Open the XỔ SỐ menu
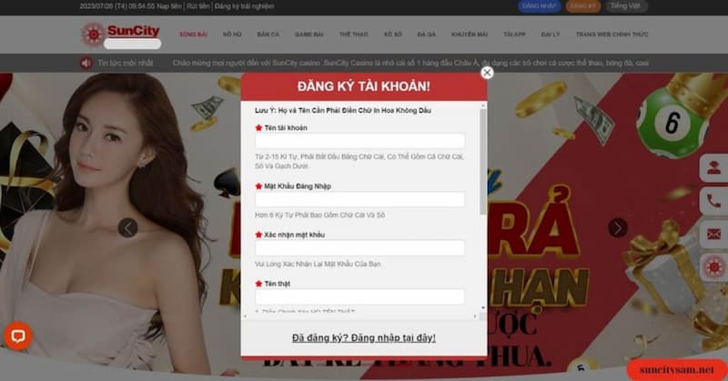This screenshot has width=728, height=381. click(393, 35)
